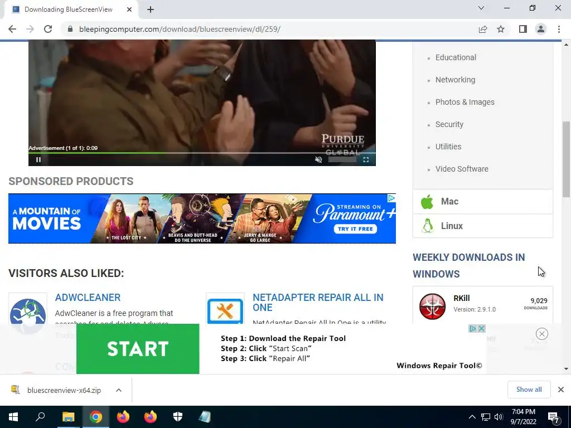Click the AdChoices icon on Paramount banner
Image resolution: width=571 pixels, height=428 pixels.
click(391, 198)
